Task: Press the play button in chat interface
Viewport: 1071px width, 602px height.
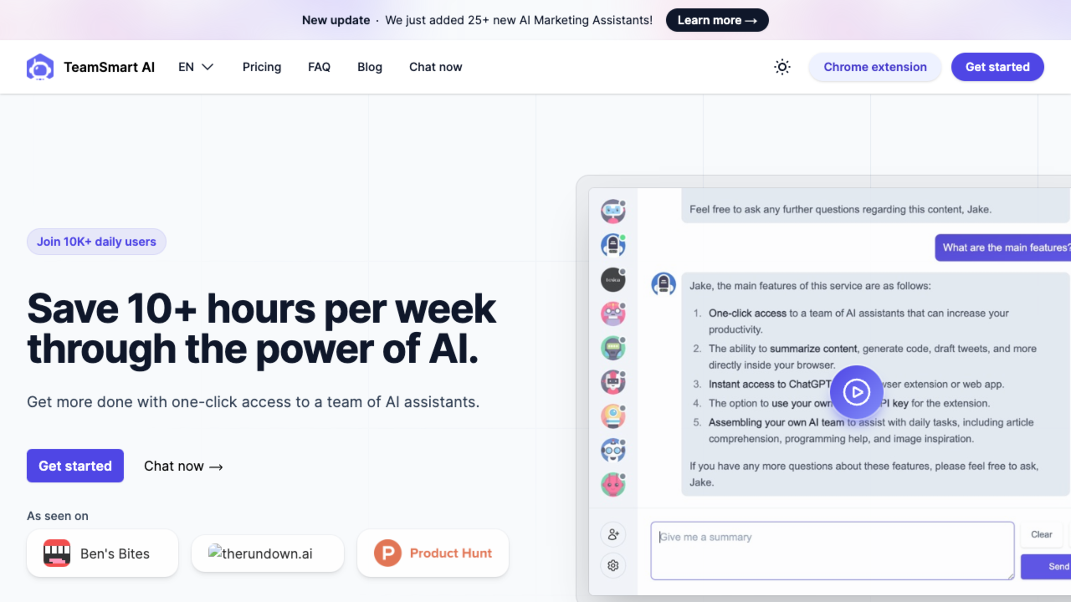Action: pos(855,391)
